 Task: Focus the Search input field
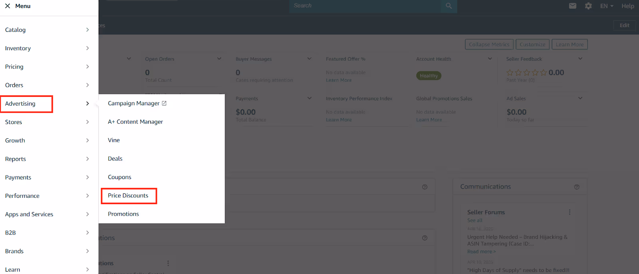[x=365, y=6]
